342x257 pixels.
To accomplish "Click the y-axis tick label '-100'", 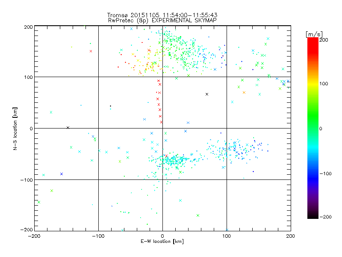I will (x=27, y=180).
